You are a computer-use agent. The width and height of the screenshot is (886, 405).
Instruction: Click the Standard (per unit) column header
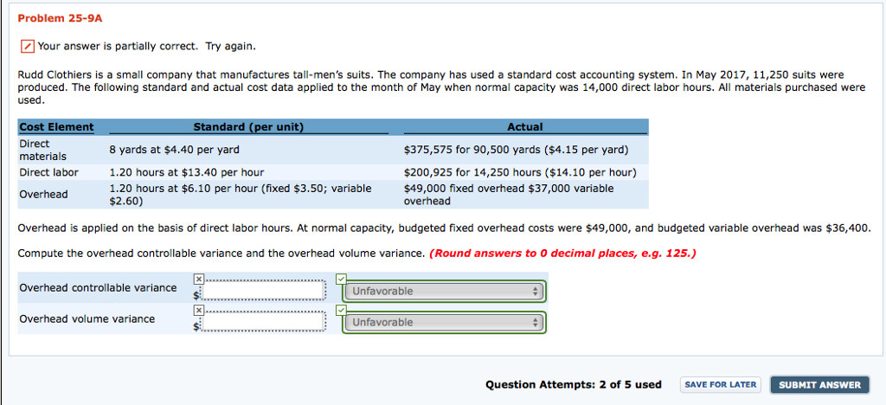[x=248, y=127]
